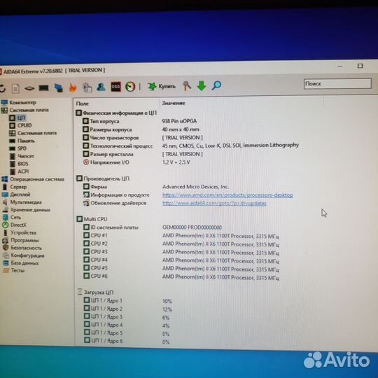378x378 pixels.
Task: Open the Системная плата sub-item under CPUID
Action: [33, 133]
